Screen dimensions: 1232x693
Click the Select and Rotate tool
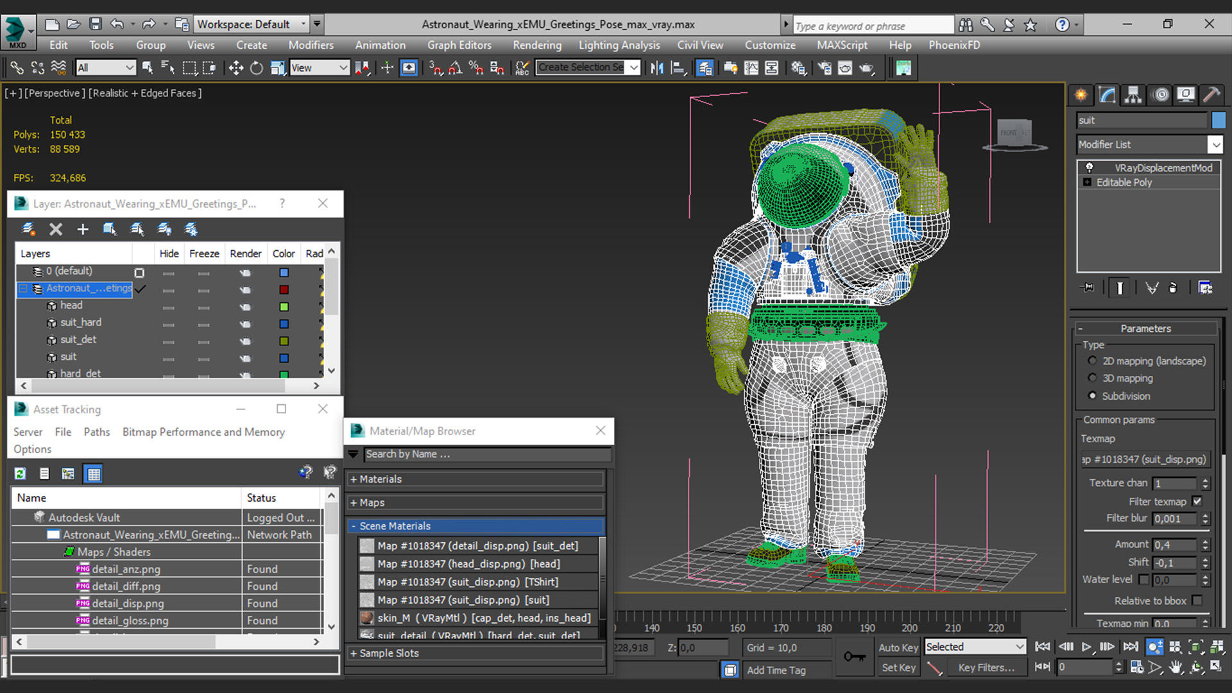point(256,68)
